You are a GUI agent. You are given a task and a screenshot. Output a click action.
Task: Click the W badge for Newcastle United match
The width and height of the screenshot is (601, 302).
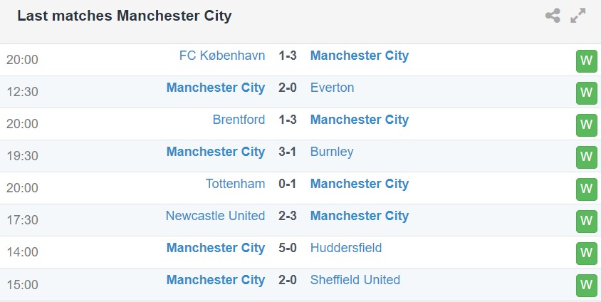pyautogui.click(x=586, y=221)
